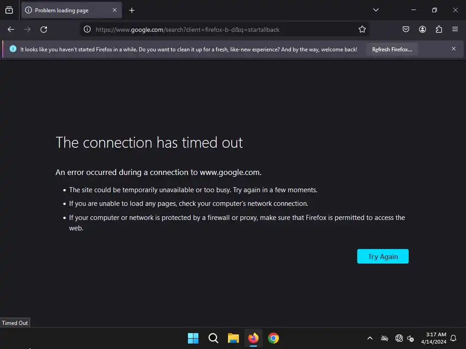The height and width of the screenshot is (349, 466).
Task: Click the OneDrive cloud tray icon
Action: coord(385,338)
